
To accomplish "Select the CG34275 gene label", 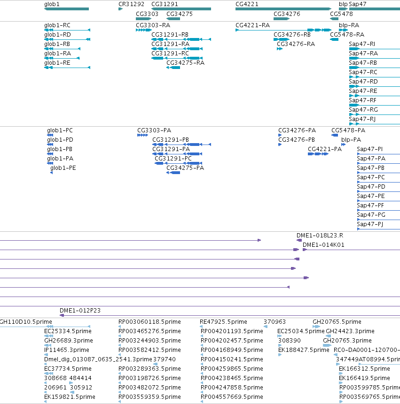I will 180,14.
